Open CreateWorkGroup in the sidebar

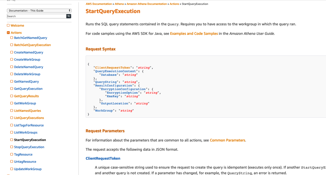(x=27, y=60)
